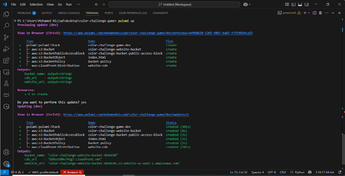
Task: Open the hexagon Amazon Q view in the activity bar
Action: coord(6,106)
